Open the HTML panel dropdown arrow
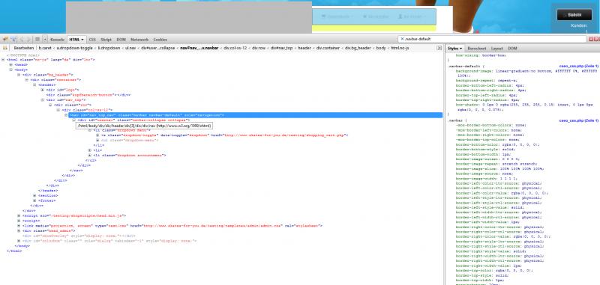The image size is (600, 285). click(82, 40)
